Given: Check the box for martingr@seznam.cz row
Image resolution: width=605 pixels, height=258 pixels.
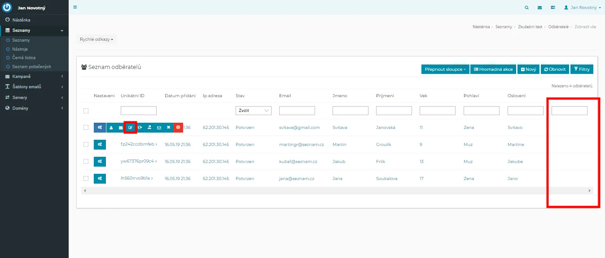Looking at the screenshot, I should (x=86, y=144).
